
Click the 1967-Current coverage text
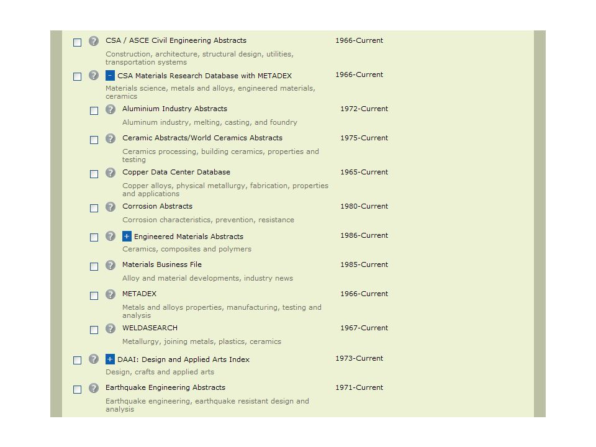pos(364,328)
